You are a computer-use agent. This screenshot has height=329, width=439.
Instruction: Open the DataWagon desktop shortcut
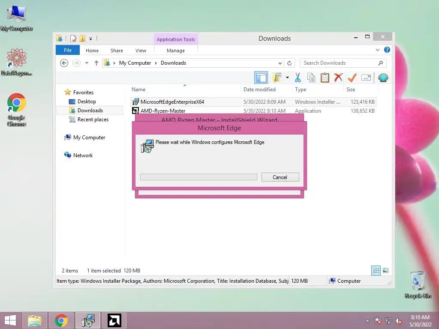tap(17, 62)
